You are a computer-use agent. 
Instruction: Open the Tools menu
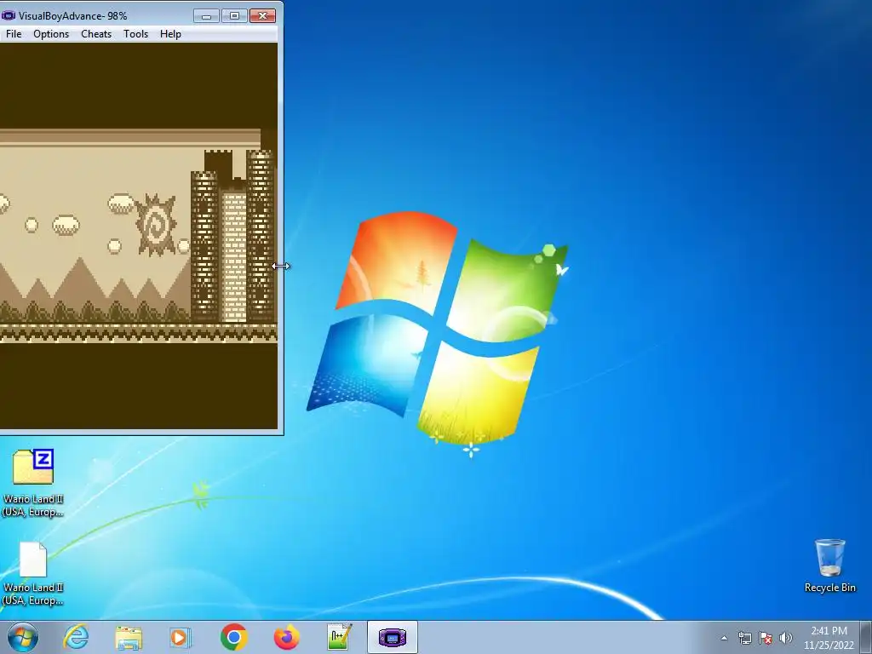[135, 34]
